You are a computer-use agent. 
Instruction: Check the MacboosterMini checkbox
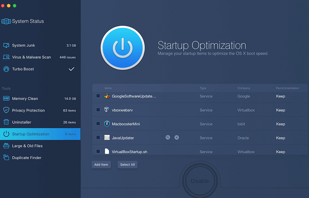98,124
